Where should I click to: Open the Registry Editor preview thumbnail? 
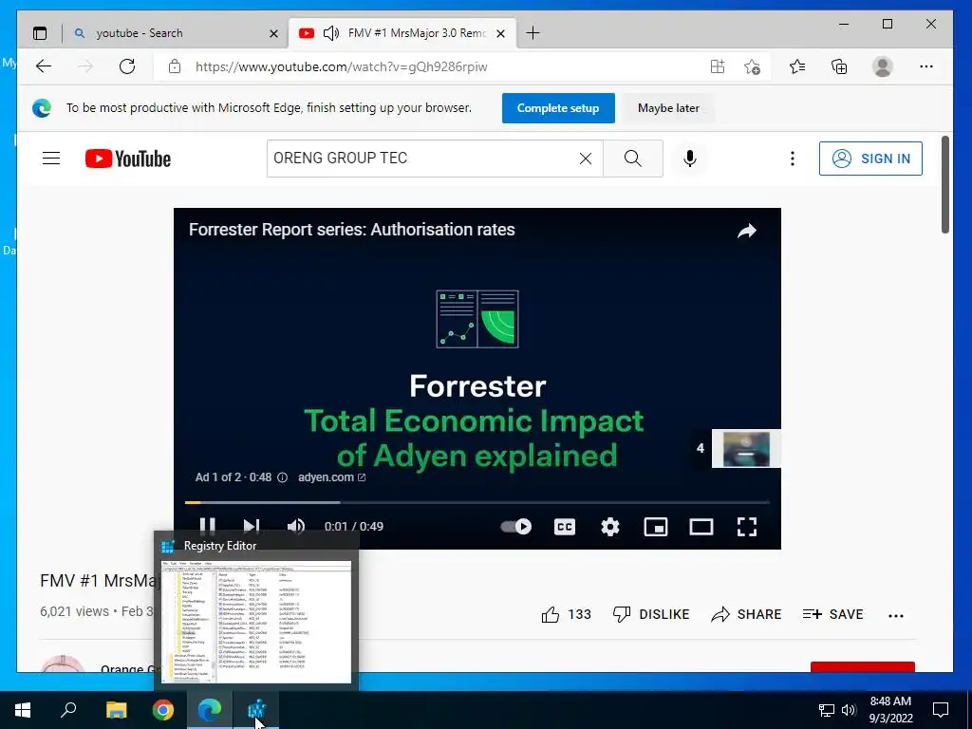coord(256,622)
